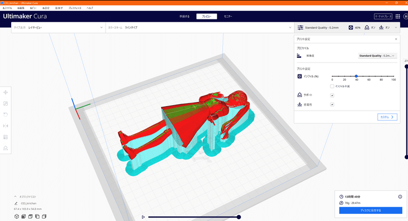Switch to the 準備する stage tab
The height and width of the screenshot is (221, 408).
click(184, 16)
